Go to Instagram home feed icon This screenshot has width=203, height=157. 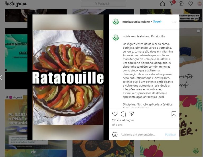pyautogui.click(x=163, y=4)
